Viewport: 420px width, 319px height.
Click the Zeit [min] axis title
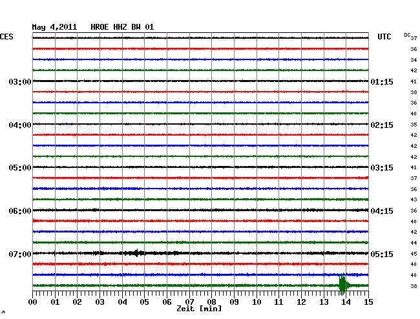tap(199, 309)
